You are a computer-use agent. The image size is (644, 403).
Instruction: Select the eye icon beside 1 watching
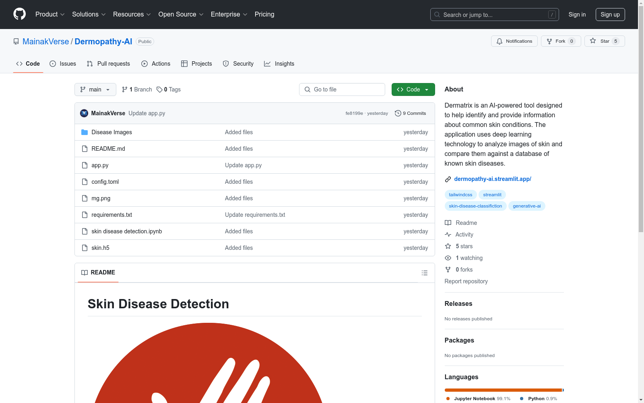(448, 258)
